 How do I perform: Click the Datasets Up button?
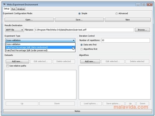click(22, 104)
